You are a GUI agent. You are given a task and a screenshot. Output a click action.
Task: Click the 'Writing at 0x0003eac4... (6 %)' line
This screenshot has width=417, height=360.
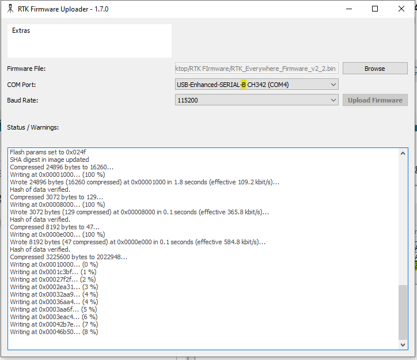point(54,317)
